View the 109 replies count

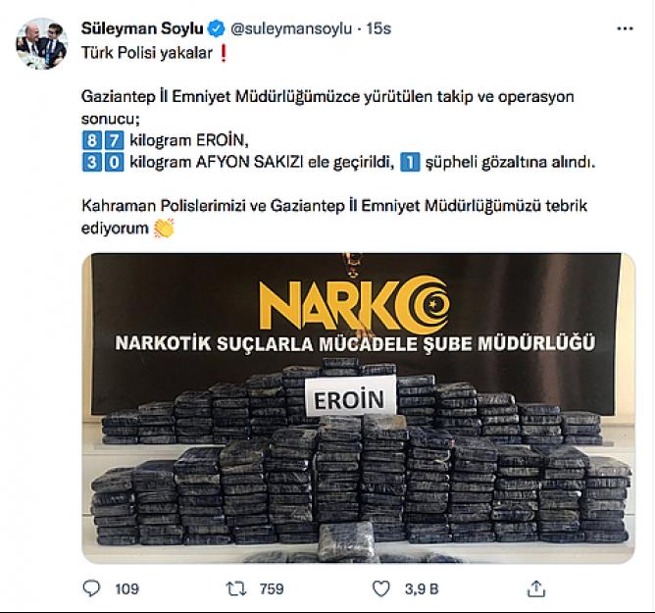126,589
